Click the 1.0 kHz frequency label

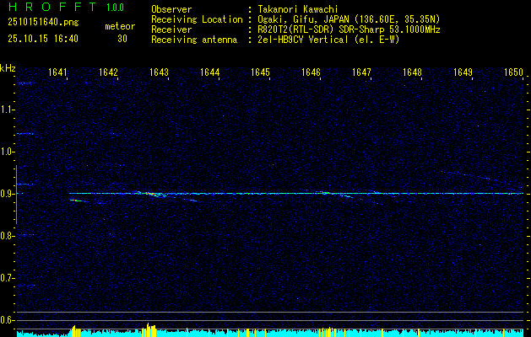coord(7,152)
